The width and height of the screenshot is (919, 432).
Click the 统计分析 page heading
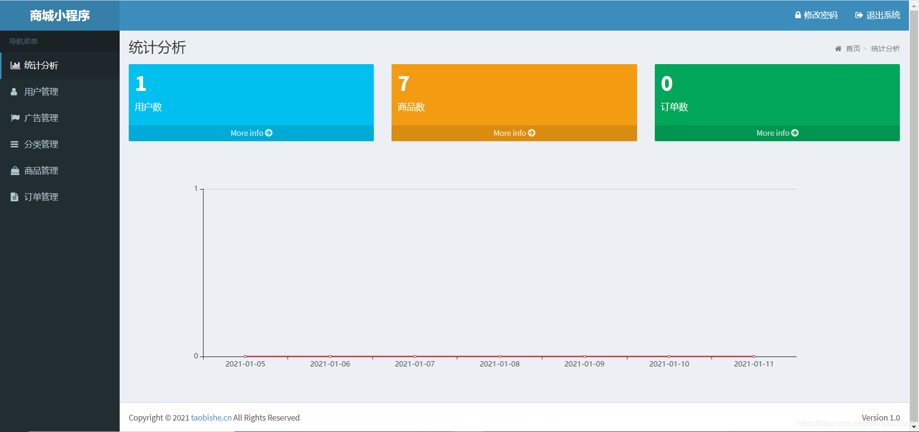click(157, 47)
